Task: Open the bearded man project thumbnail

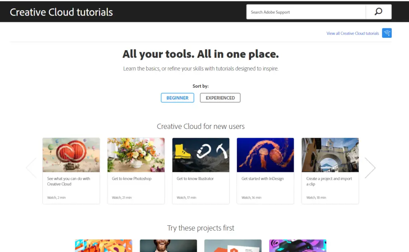Action: [x=169, y=246]
